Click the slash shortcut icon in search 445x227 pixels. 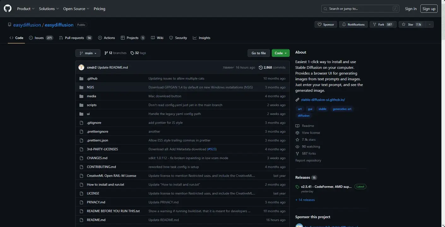click(x=395, y=9)
